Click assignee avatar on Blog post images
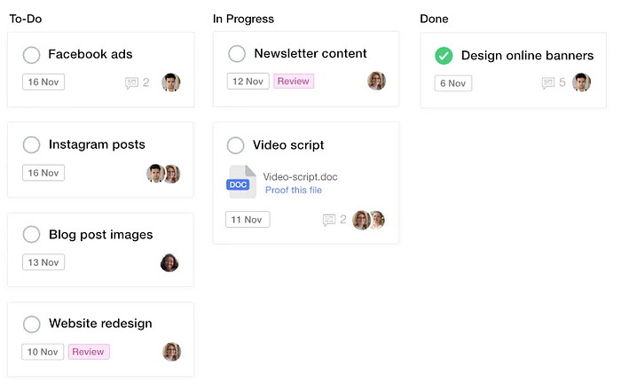The width and height of the screenshot is (621, 389). click(x=169, y=263)
